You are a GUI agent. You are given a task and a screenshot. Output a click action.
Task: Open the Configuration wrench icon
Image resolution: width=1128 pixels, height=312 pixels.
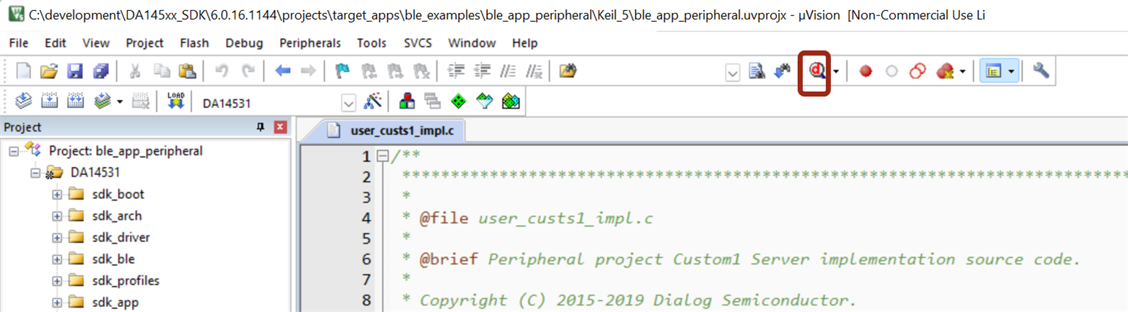click(1041, 71)
